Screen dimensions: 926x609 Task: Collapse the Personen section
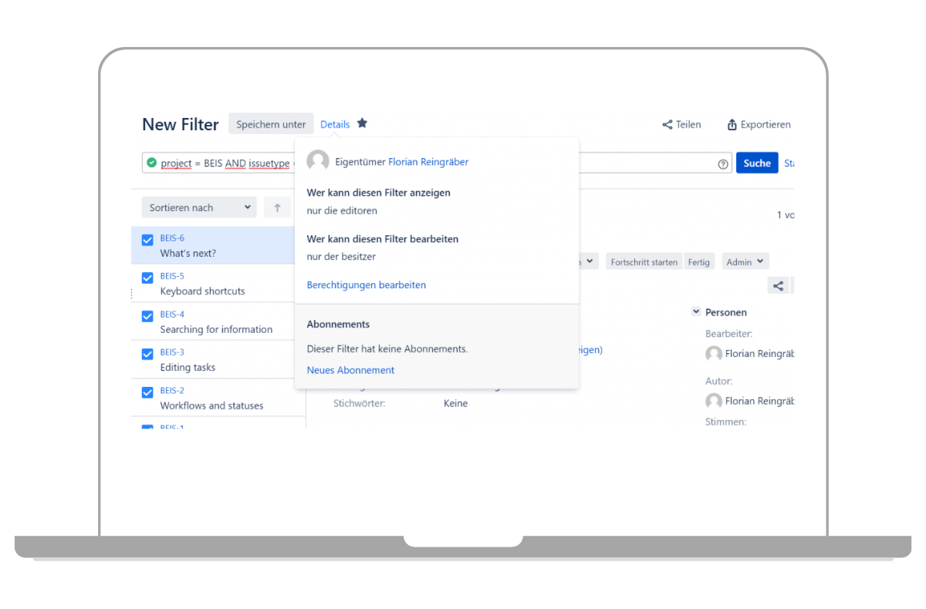pyautogui.click(x=695, y=311)
